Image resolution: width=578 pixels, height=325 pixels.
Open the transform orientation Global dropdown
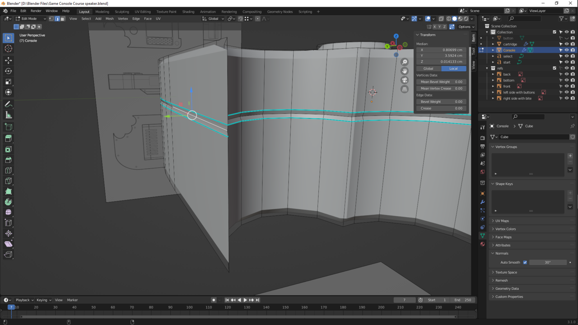point(212,19)
